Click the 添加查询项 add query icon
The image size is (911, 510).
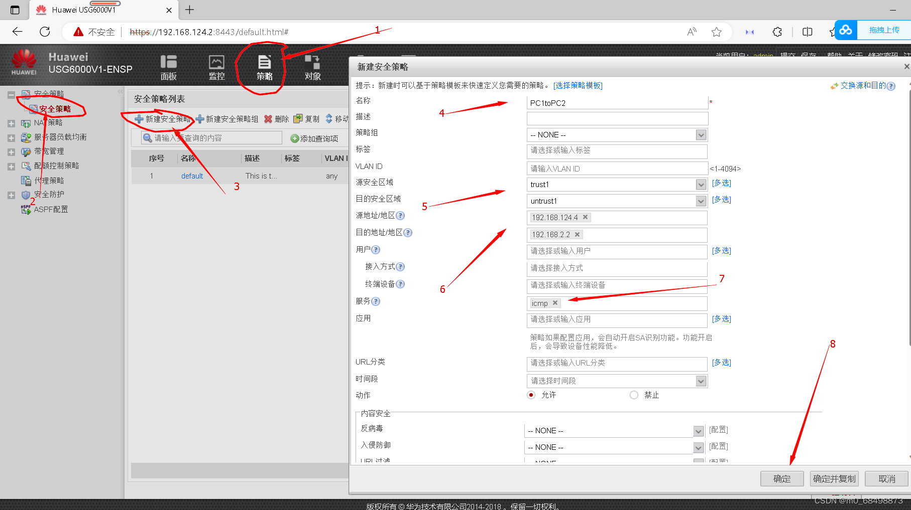[x=295, y=138]
